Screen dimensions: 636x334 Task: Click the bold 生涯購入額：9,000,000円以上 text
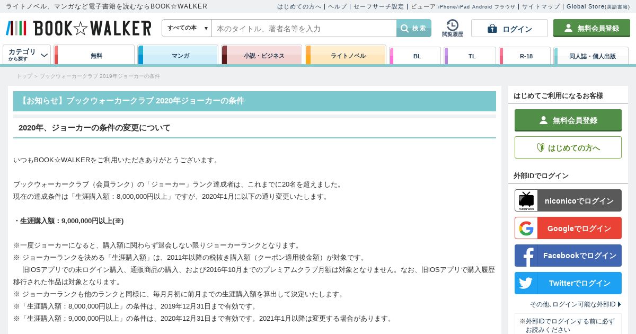coord(68,221)
